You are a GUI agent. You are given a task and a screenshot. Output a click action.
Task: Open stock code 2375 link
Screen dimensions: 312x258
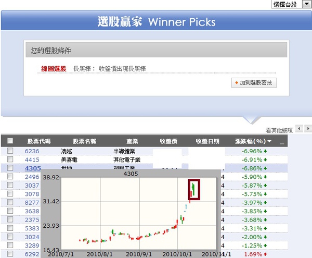point(32,220)
